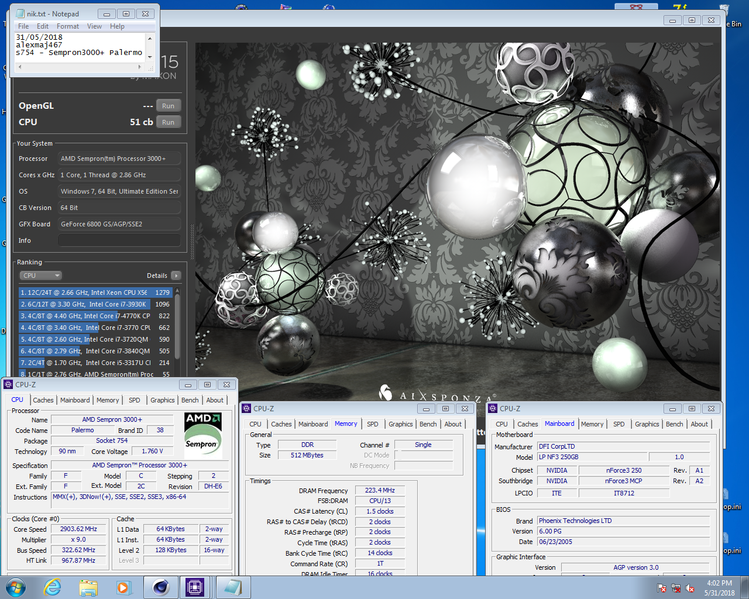Select ranking row 'Intel Core i7-4770K' scoring 822
Screen dimensions: 749x599
pyautogui.click(x=95, y=316)
